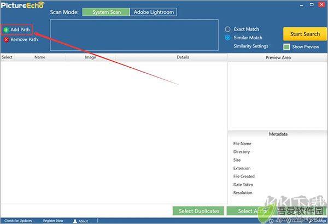The width and height of the screenshot is (328, 224).
Task: Switch scan mode to System Scan
Action: click(106, 12)
